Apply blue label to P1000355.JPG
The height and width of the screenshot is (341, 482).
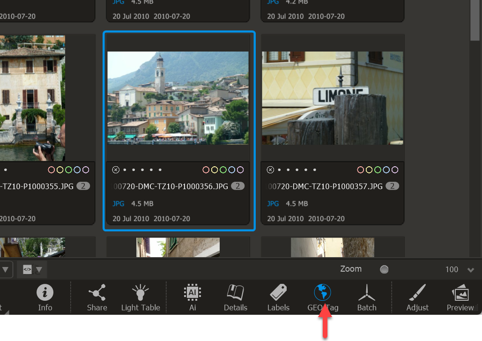pyautogui.click(x=77, y=170)
